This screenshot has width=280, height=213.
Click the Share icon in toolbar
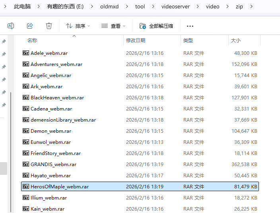(30, 26)
